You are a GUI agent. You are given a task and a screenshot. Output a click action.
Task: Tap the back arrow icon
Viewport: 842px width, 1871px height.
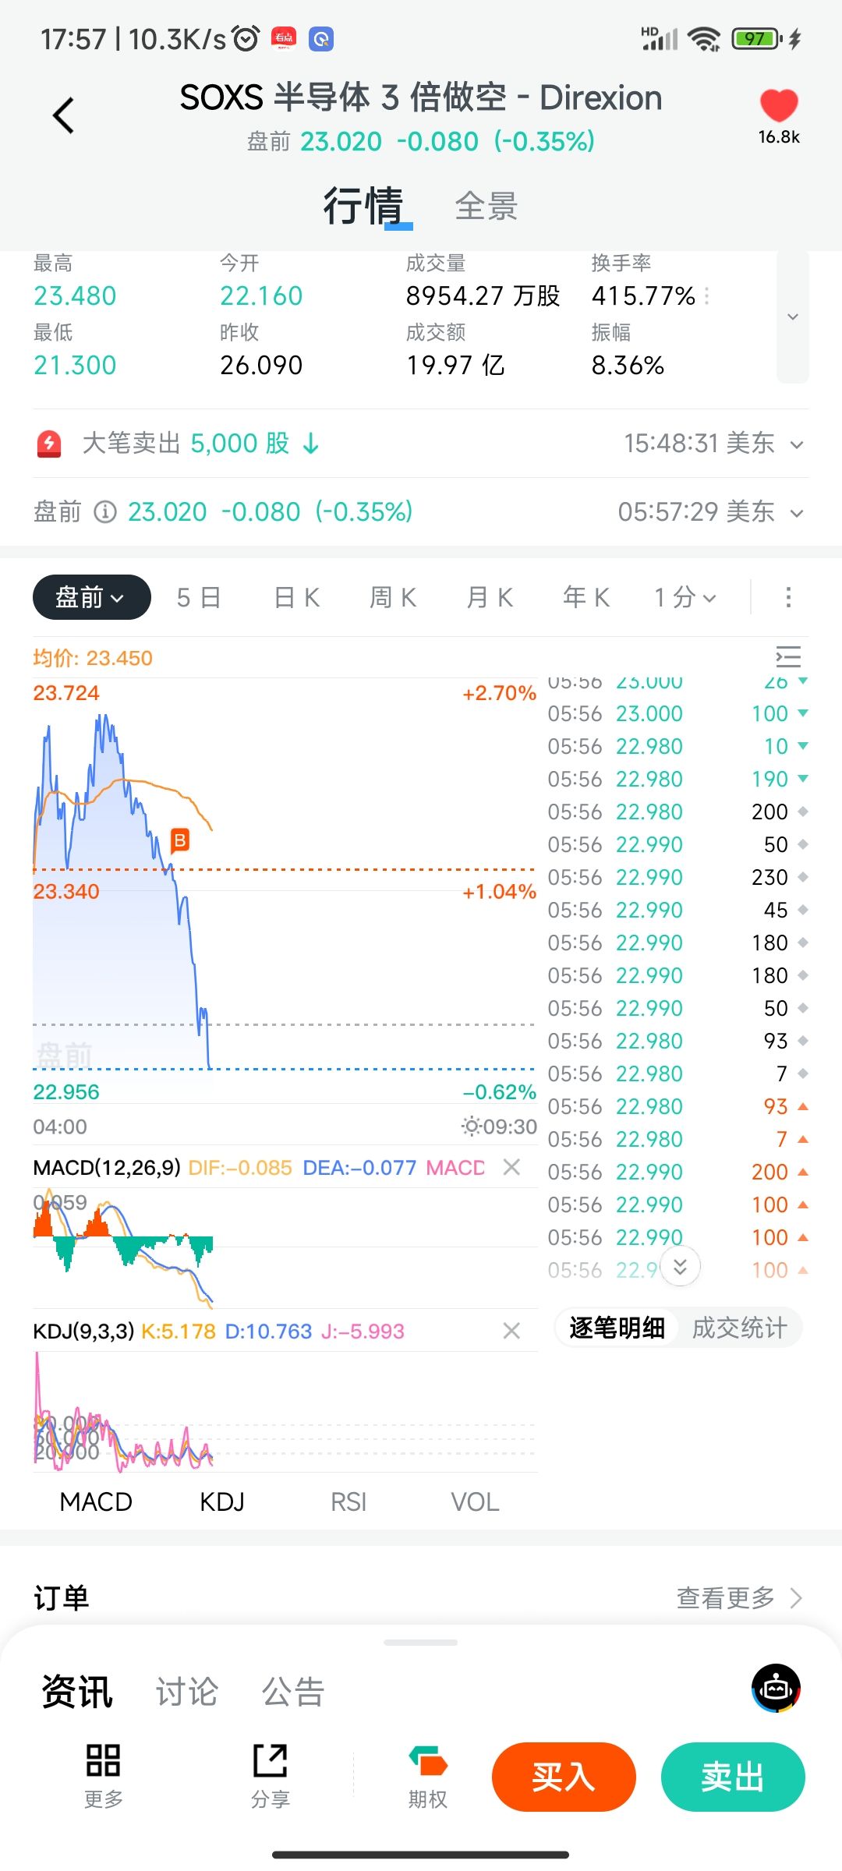[x=63, y=116]
